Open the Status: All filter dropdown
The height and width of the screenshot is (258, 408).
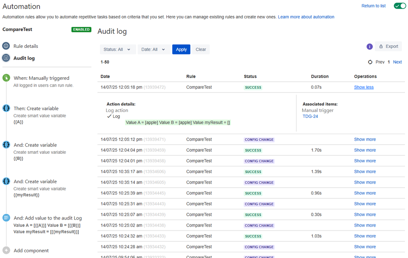(x=118, y=49)
